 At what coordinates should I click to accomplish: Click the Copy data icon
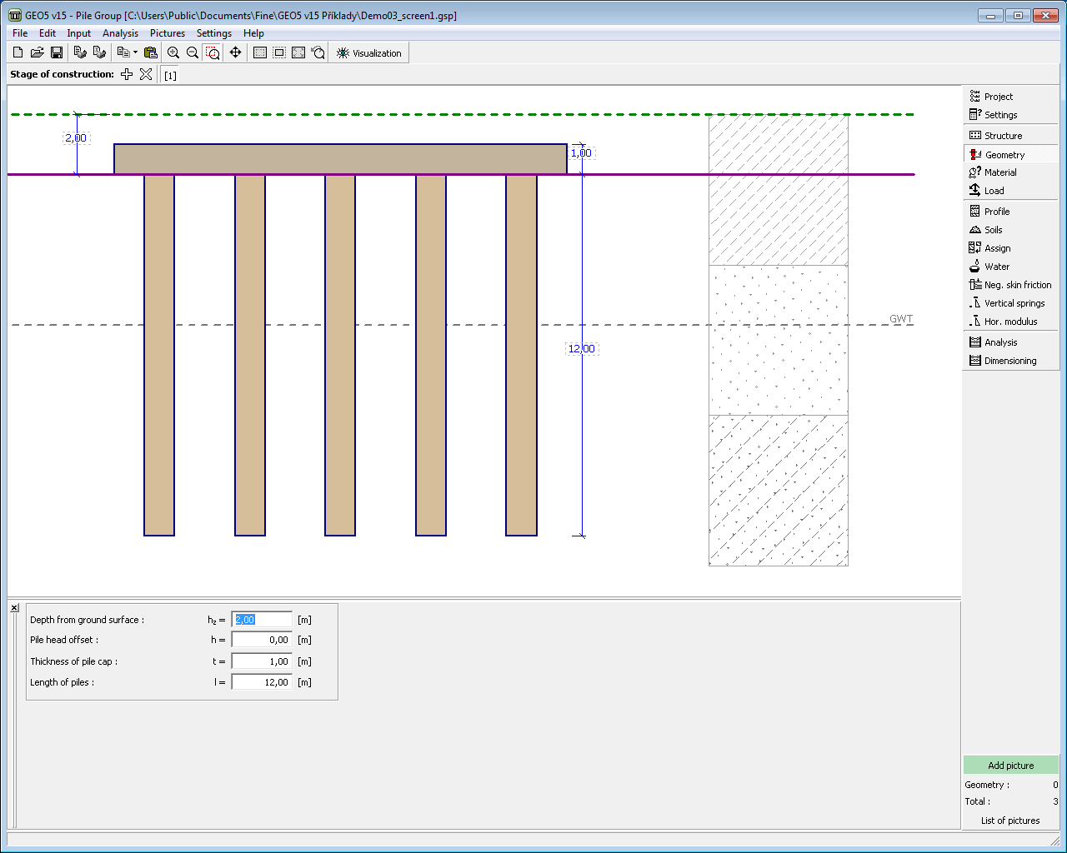(x=123, y=52)
